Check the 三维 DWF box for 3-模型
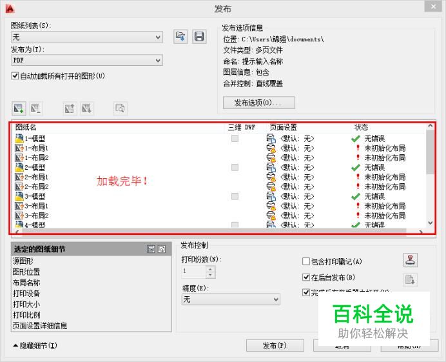 click(x=235, y=196)
